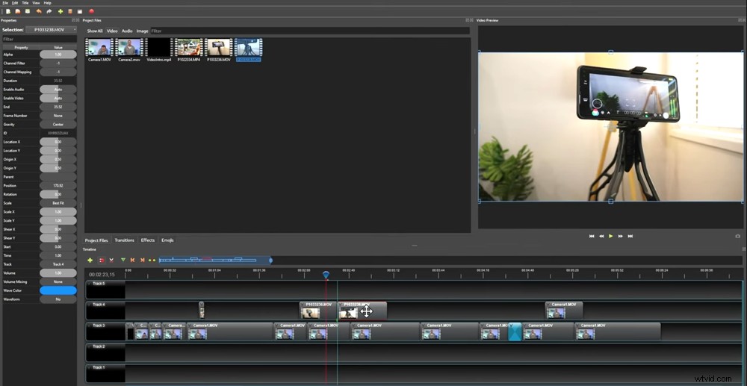The height and width of the screenshot is (386, 747).
Task: Click the Rotation value slider
Action: (x=58, y=194)
